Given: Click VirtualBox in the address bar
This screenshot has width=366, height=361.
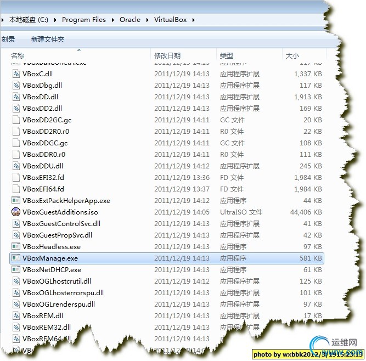Looking at the screenshot, I should 171,20.
